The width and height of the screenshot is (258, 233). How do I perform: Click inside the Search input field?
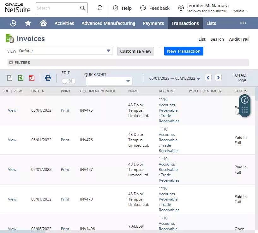(58, 8)
